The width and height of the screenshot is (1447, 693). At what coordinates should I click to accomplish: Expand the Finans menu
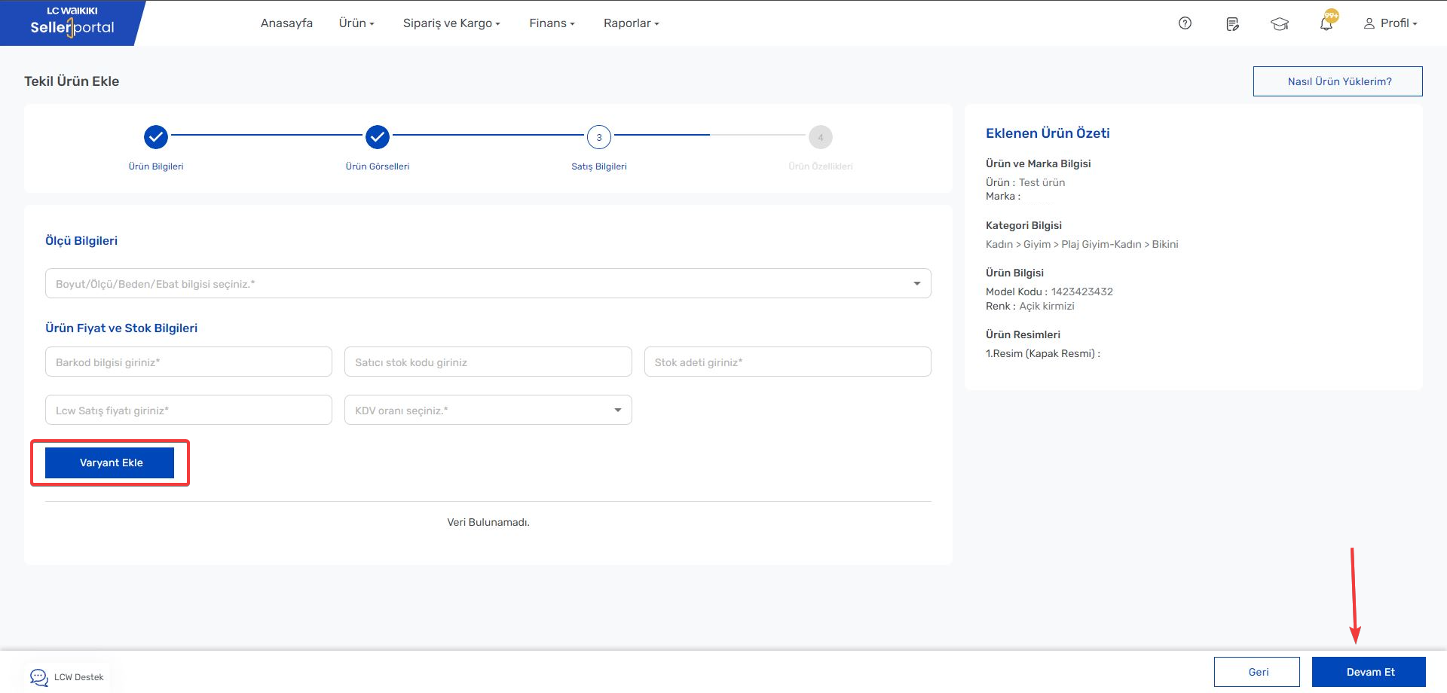coord(552,23)
